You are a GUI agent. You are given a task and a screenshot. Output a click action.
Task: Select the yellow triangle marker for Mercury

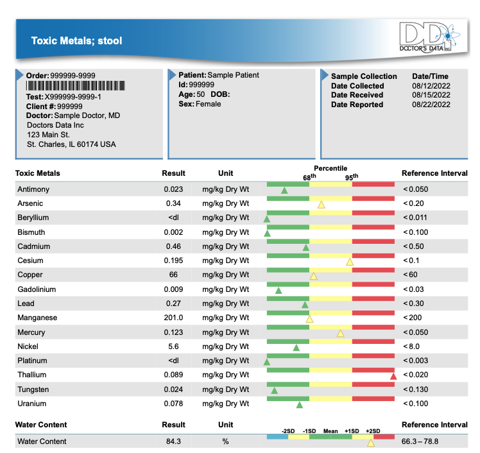point(340,334)
